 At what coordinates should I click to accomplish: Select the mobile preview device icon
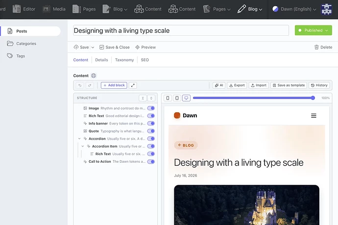coord(168,98)
